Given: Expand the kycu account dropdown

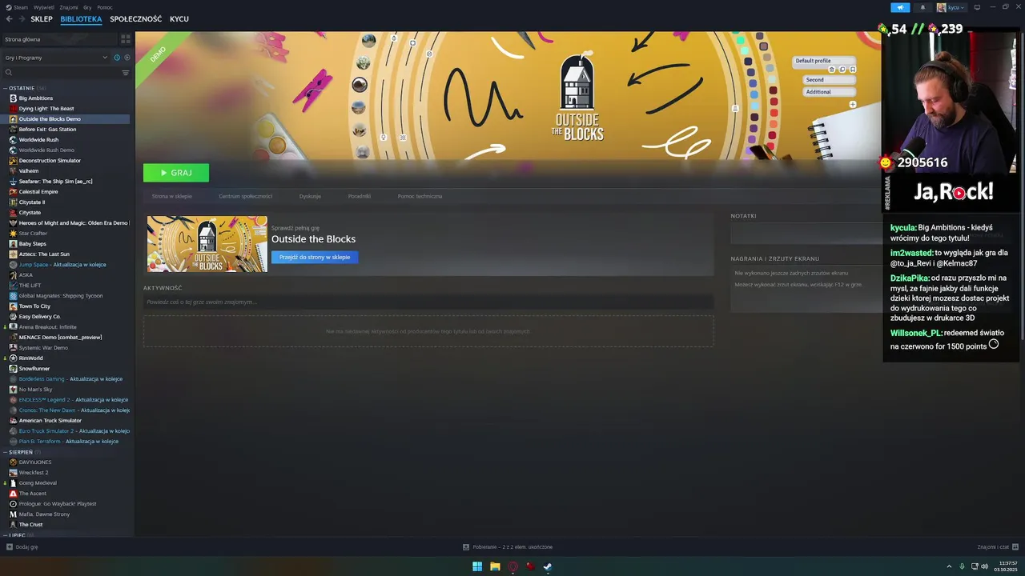Looking at the screenshot, I should [951, 7].
